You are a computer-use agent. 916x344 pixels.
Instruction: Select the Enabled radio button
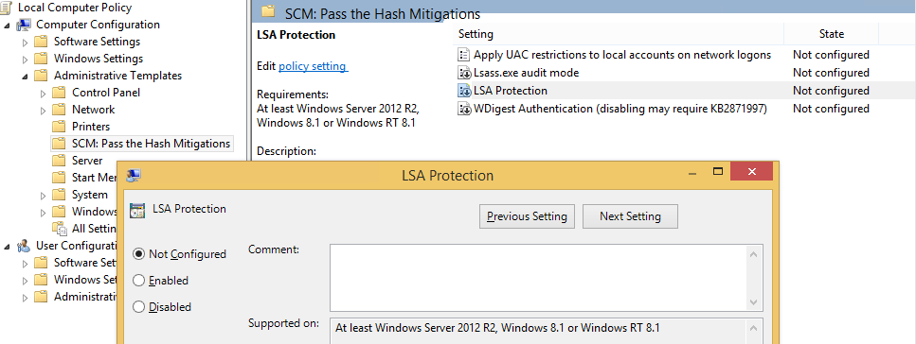click(138, 281)
